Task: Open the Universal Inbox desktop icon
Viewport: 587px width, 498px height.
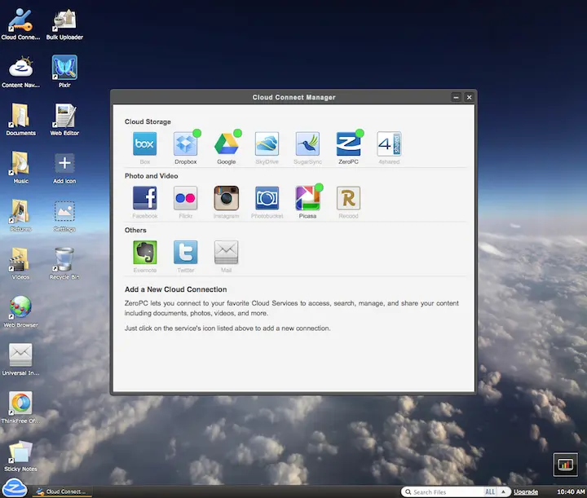Action: pyautogui.click(x=20, y=359)
